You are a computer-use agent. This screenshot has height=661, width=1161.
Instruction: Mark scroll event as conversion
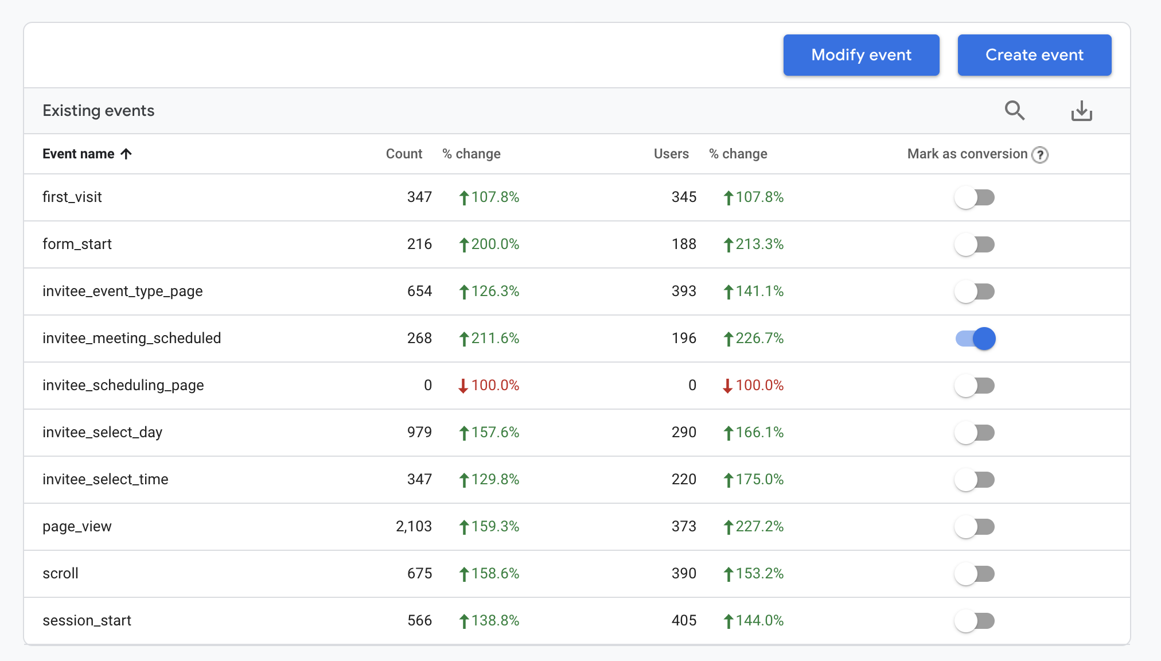point(975,574)
